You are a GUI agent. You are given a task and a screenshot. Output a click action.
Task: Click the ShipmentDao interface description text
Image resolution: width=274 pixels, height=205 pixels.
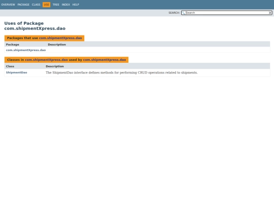[x=122, y=73]
